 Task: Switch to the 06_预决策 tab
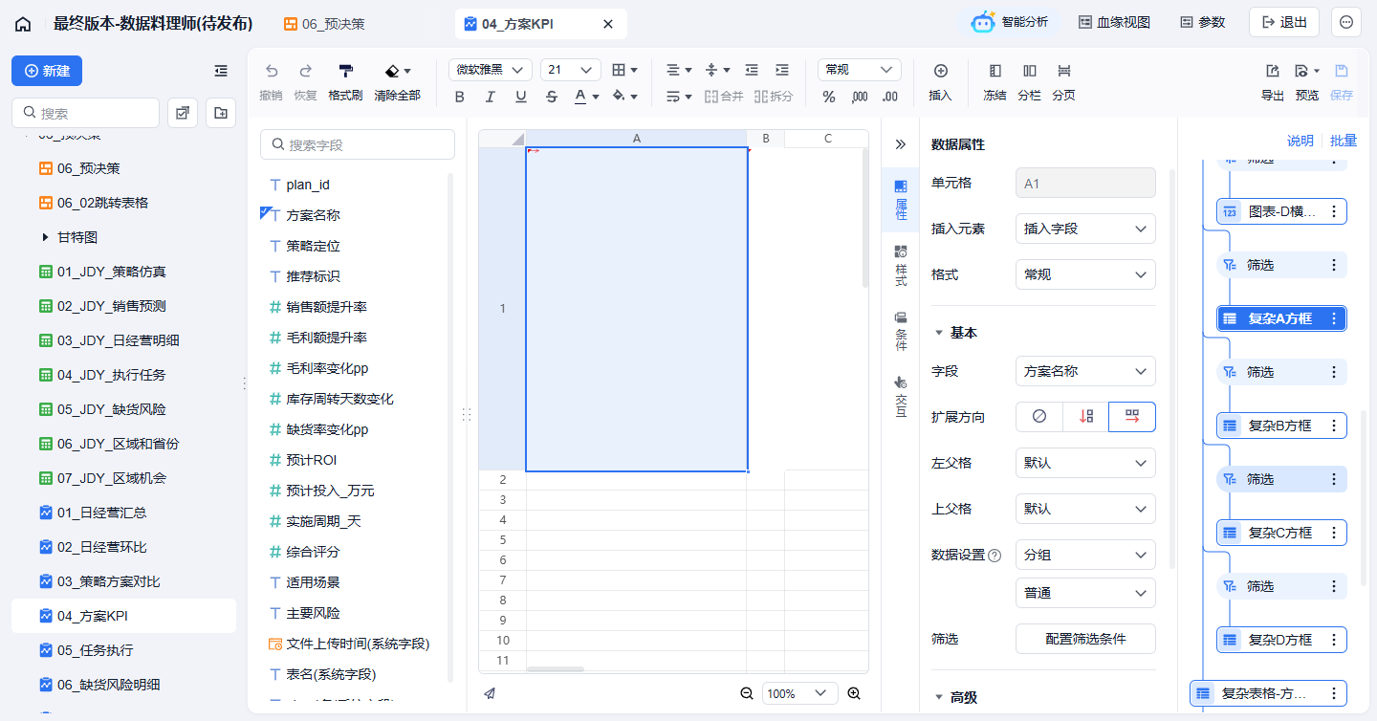click(325, 24)
